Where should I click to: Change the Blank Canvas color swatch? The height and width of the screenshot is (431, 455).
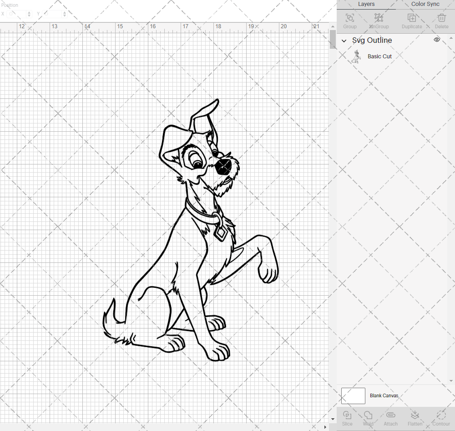pos(353,395)
